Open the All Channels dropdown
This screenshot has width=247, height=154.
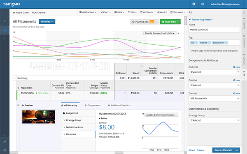point(88,12)
